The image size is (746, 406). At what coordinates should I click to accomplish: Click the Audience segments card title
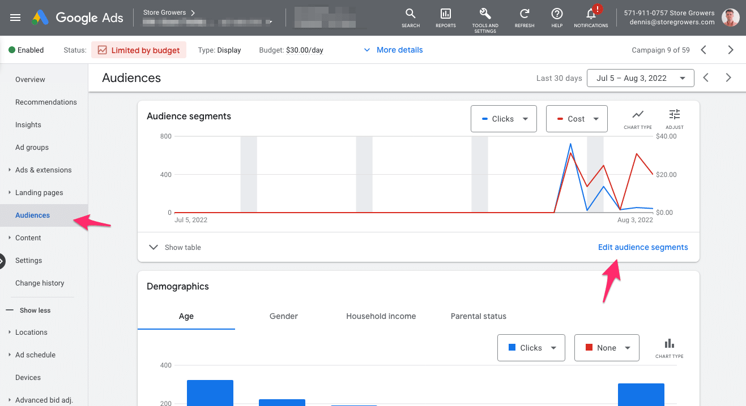pyautogui.click(x=189, y=116)
